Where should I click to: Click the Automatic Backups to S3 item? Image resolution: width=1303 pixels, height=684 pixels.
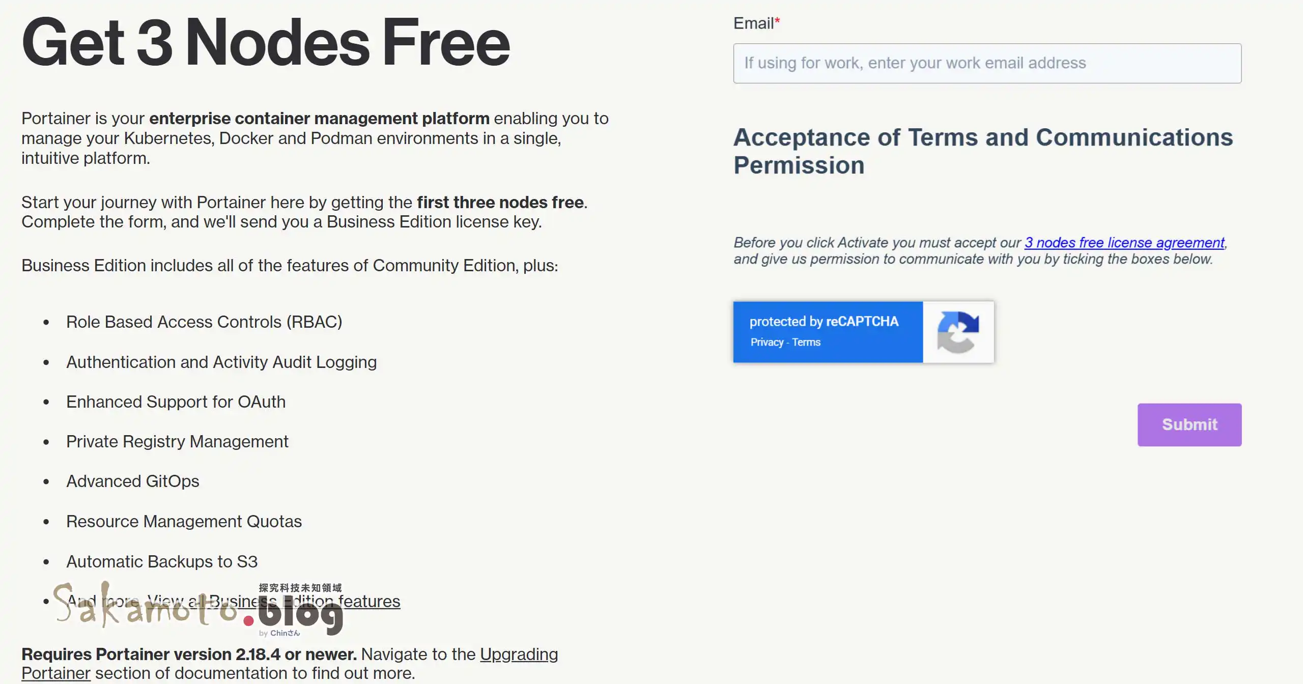(161, 562)
